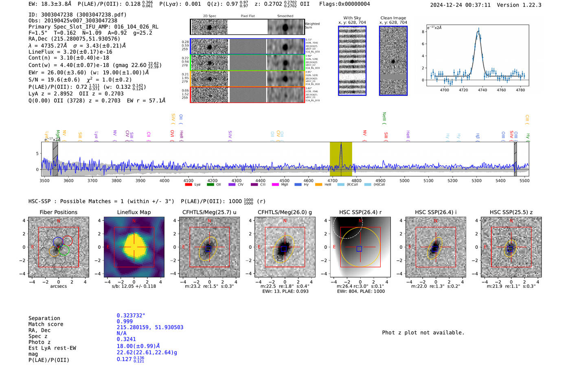Image resolution: width=570 pixels, height=388 pixels.
Task: Click the 2D Spec column header
Action: click(x=210, y=16)
